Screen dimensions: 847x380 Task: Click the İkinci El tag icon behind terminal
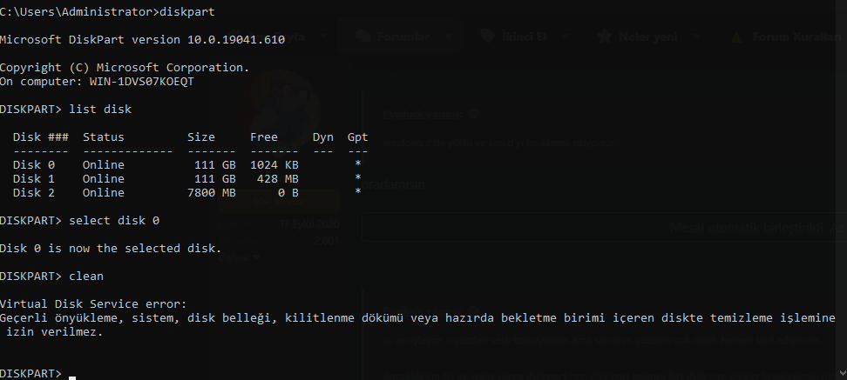click(488, 37)
